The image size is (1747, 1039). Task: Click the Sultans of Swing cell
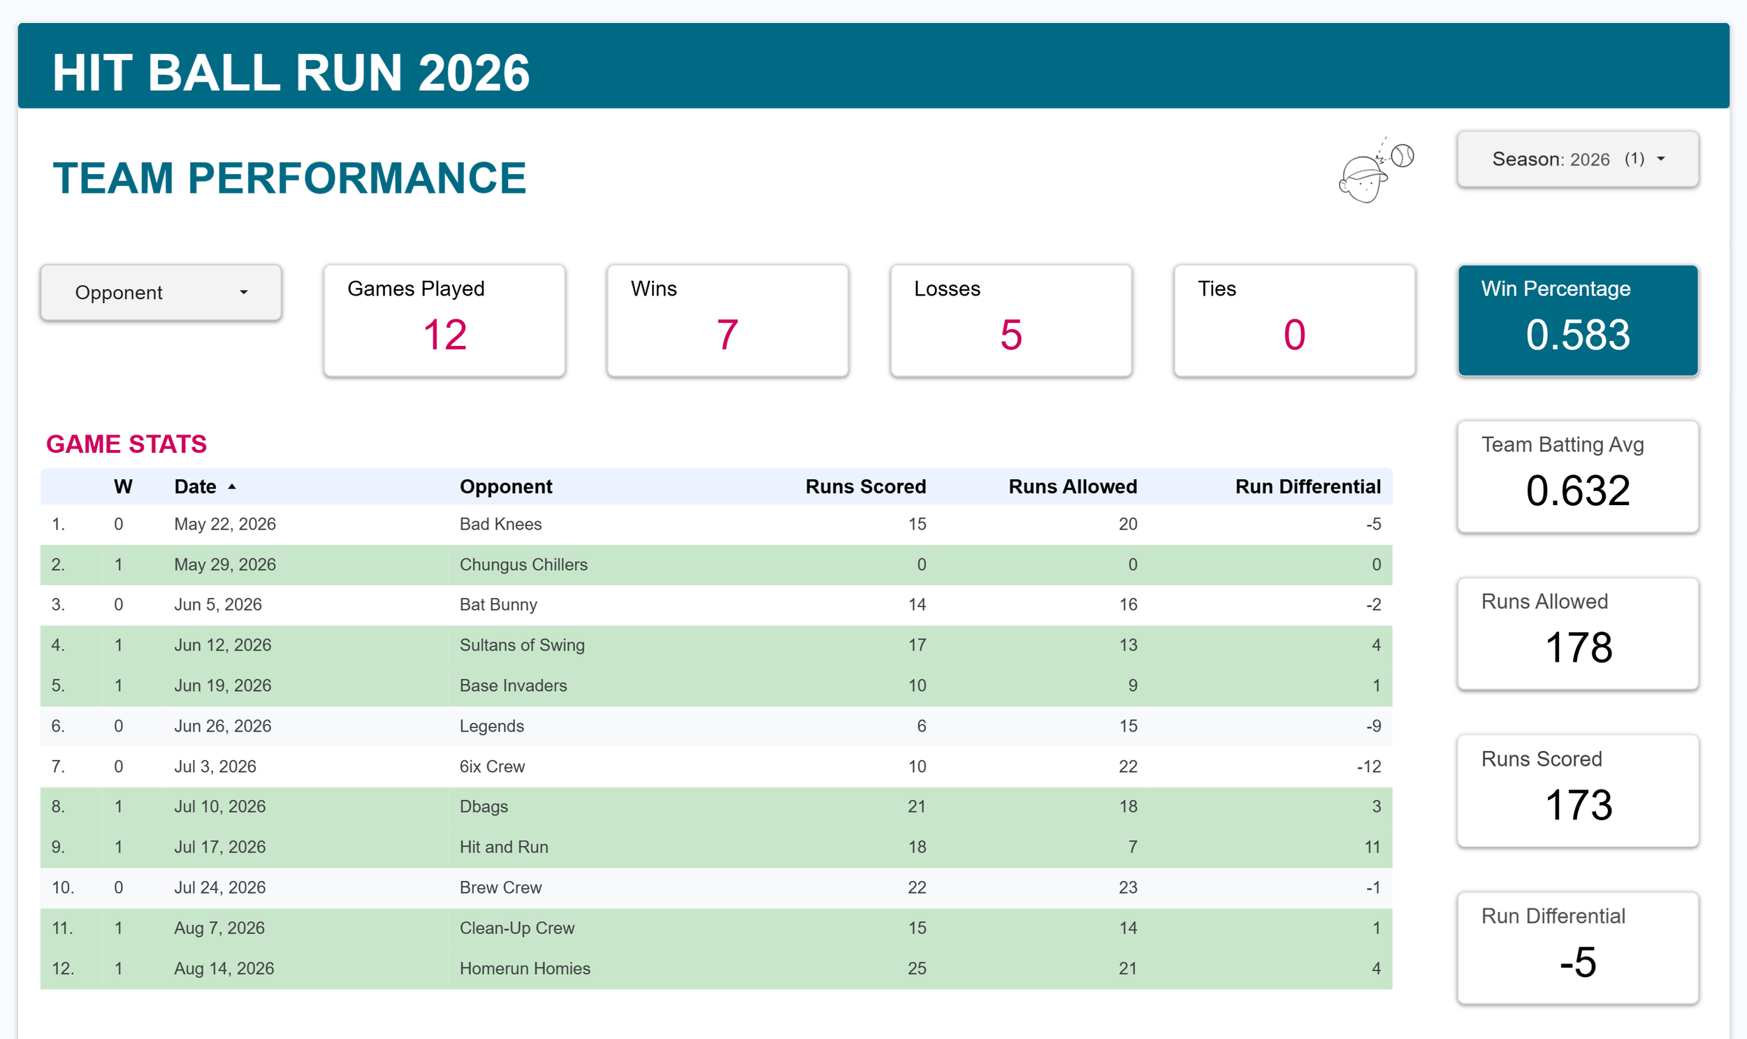pos(522,645)
